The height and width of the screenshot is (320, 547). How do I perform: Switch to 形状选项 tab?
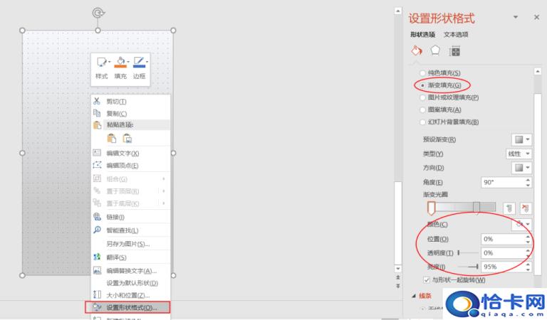click(x=422, y=34)
